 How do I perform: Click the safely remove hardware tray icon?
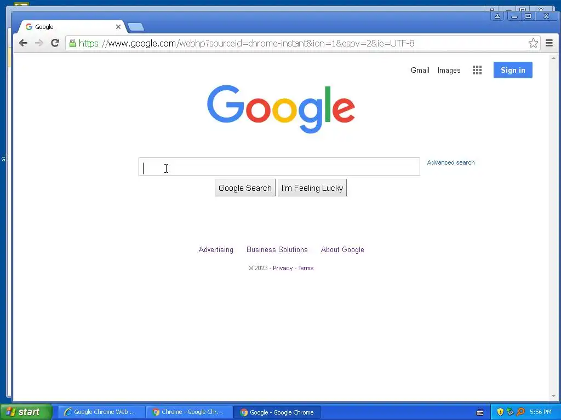pyautogui.click(x=510, y=412)
